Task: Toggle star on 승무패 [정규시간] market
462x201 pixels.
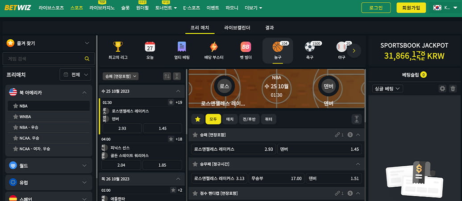Action: pos(195,164)
